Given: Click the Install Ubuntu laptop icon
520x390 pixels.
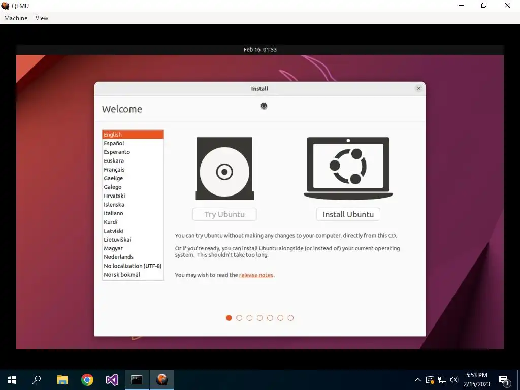Looking at the screenshot, I should pos(348,168).
